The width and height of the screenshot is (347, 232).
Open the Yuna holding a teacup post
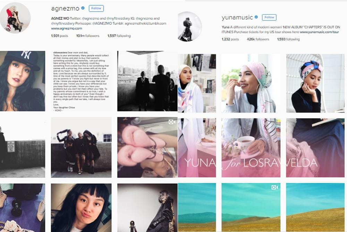pos(251,148)
